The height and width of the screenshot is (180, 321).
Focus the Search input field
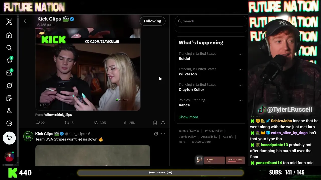211,21
